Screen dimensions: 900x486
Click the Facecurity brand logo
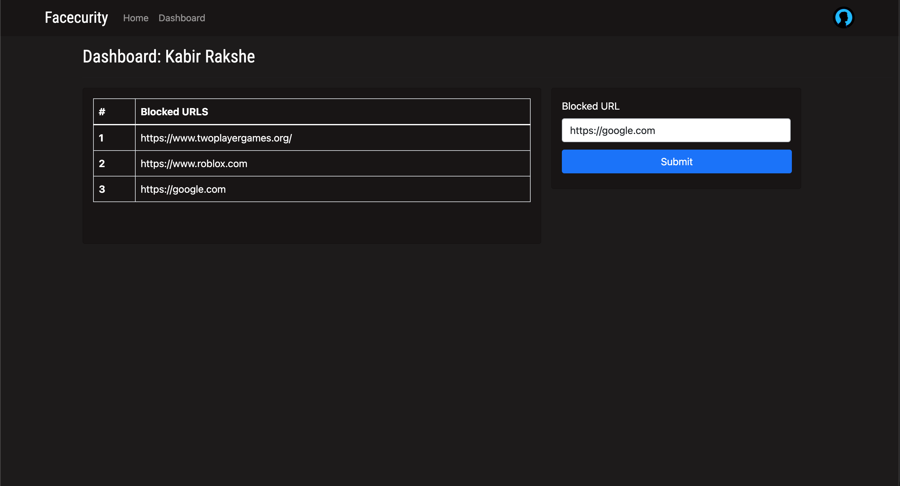pos(76,18)
